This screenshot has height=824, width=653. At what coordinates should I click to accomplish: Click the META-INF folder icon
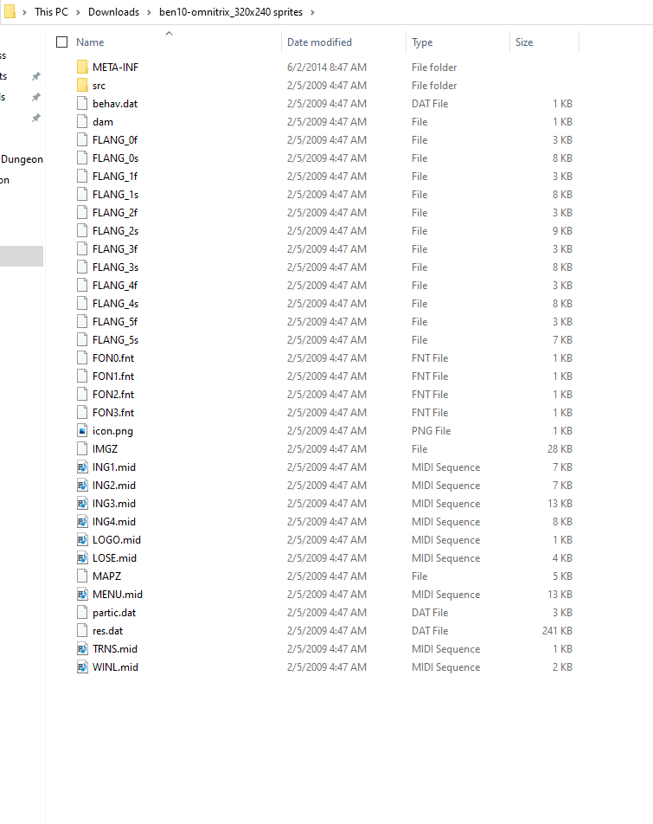click(x=82, y=67)
